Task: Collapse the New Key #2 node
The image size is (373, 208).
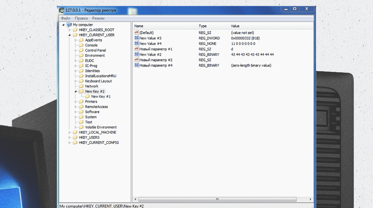Action: pyautogui.click(x=76, y=91)
